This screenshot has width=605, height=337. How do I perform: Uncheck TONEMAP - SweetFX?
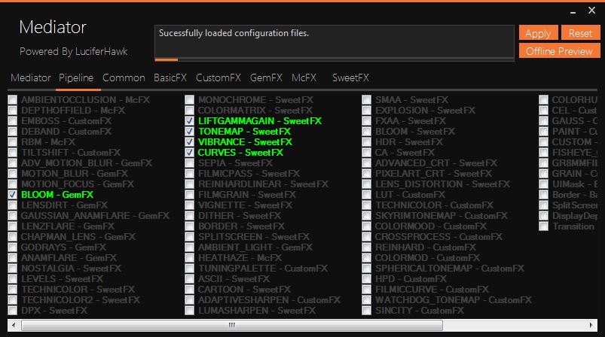(x=189, y=132)
